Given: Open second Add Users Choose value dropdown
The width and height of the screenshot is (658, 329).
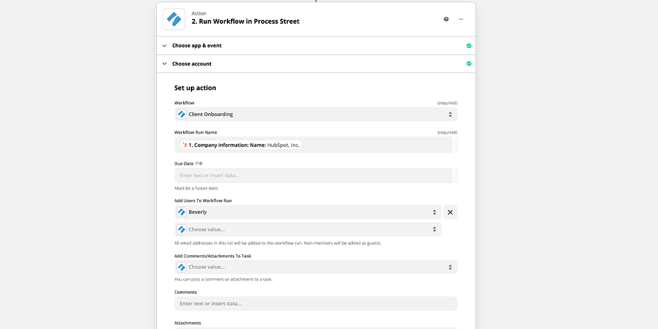Looking at the screenshot, I should [x=308, y=229].
